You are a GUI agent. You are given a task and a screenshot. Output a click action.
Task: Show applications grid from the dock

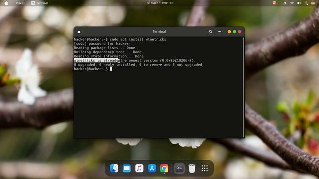click(205, 168)
